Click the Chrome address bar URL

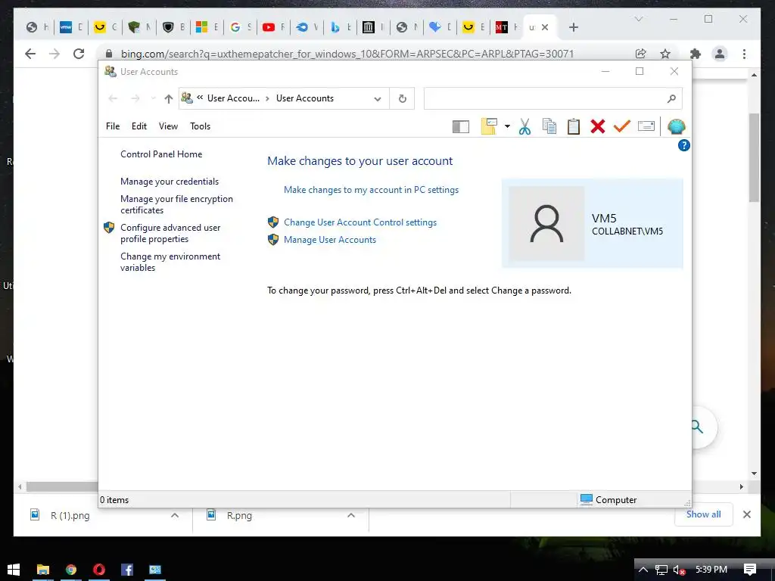point(347,54)
